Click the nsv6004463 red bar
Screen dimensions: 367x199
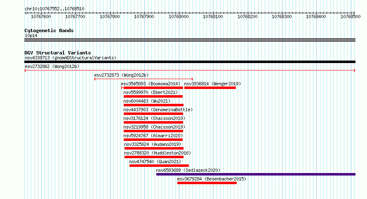pos(153,105)
